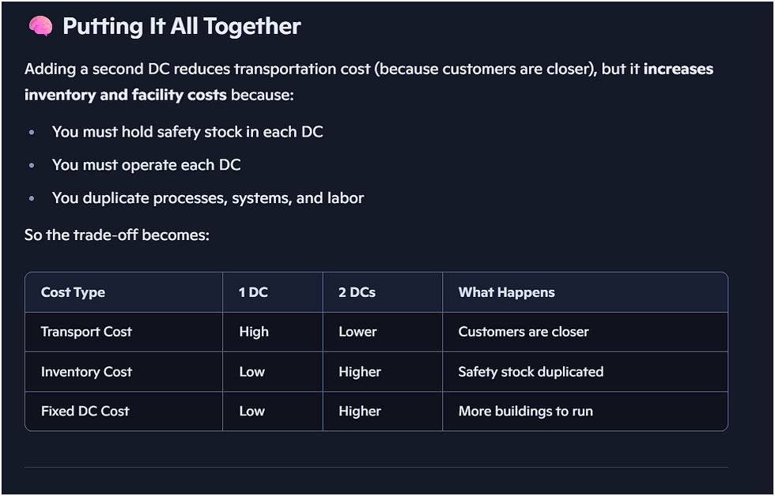Select the "2 DCs" column header
The image size is (775, 496).
357,292
